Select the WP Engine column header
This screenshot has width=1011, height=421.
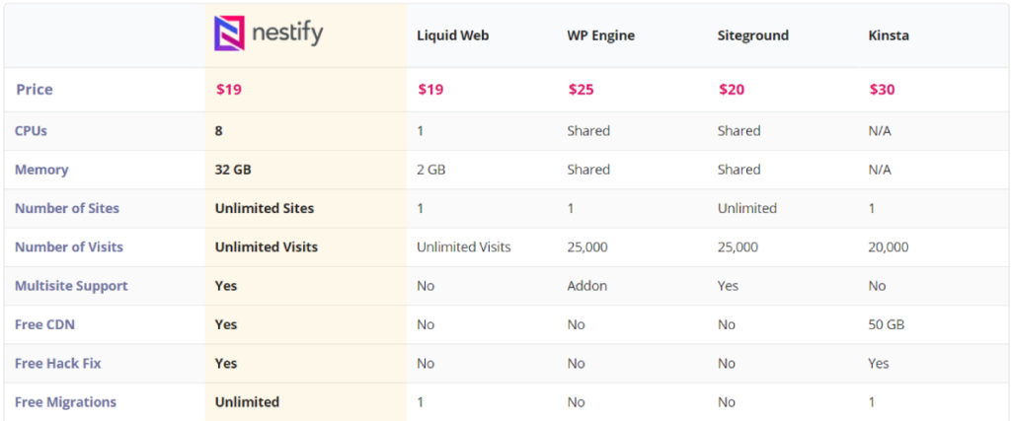601,35
